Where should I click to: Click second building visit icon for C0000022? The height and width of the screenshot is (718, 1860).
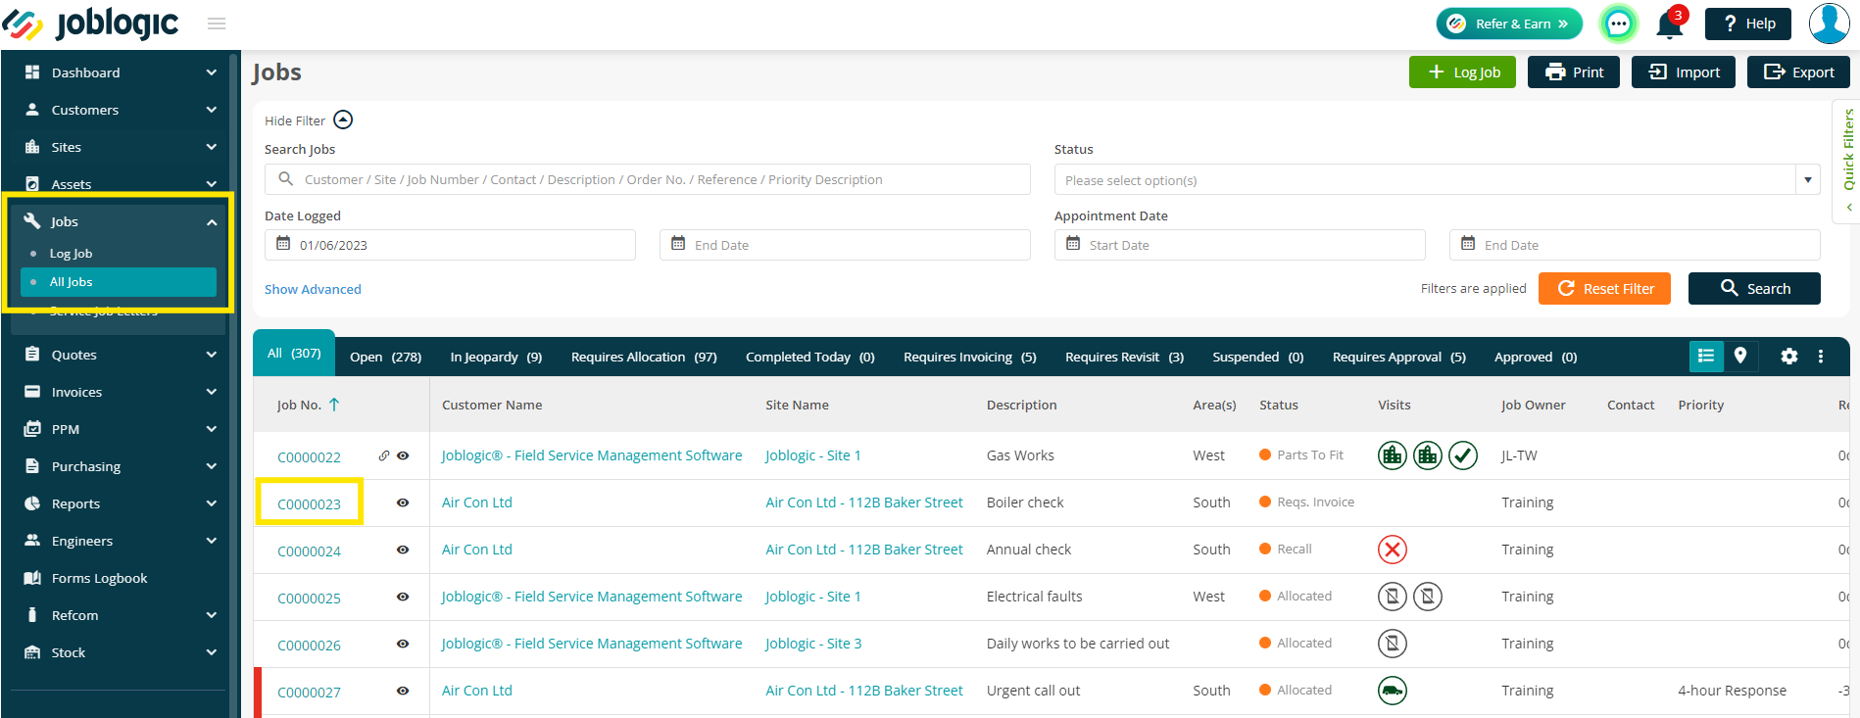[1428, 455]
